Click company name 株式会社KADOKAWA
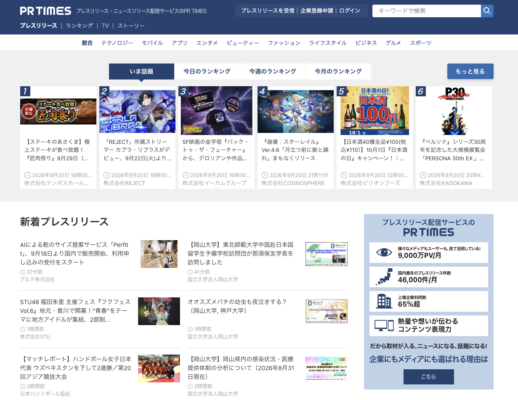Screen dimensions: 518x400 pyautogui.click(x=446, y=183)
